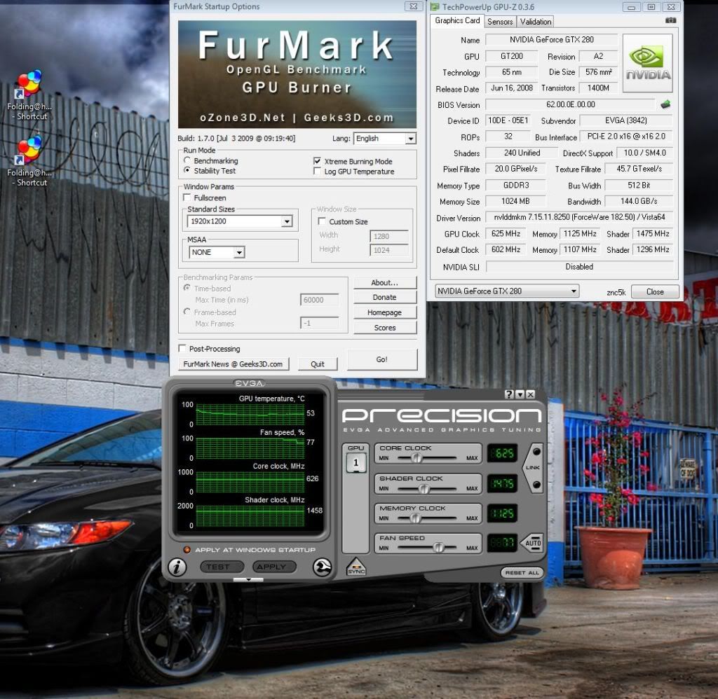Click the SYNC triangle icon
718x699 pixels.
pyautogui.click(x=356, y=567)
